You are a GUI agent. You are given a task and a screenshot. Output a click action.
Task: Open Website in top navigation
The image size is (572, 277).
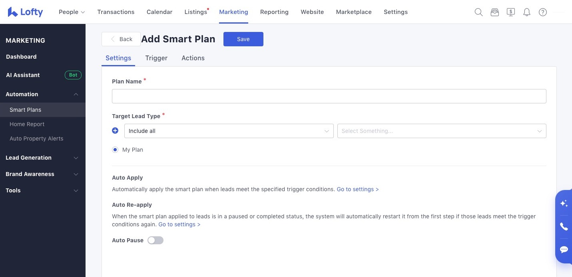tap(312, 12)
